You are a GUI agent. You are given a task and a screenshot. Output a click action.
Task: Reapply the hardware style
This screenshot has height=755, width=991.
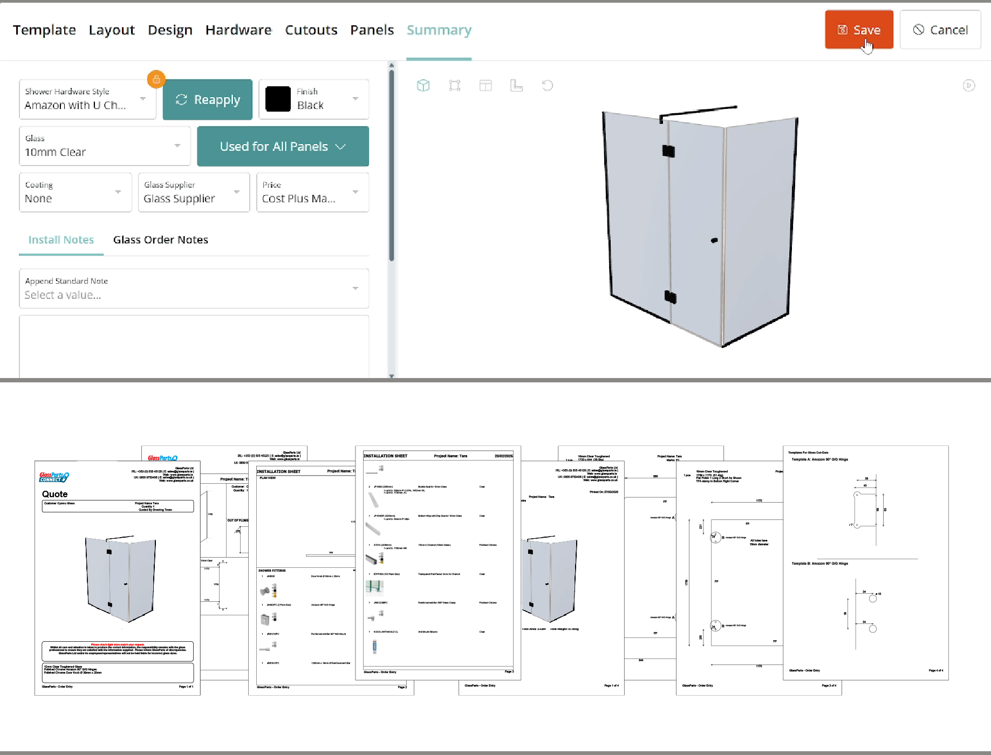[x=208, y=100]
